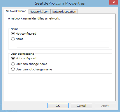Image resolution: width=120 pixels, height=112 pixels.
Task: Switch to the Network Icon tab
Action: click(39, 12)
